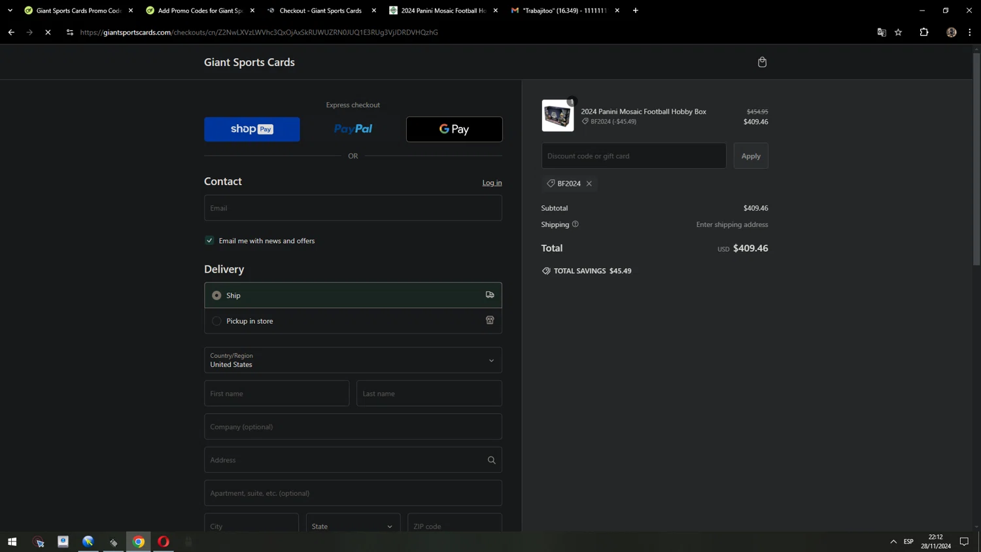981x552 pixels.
Task: Open the shopping bag cart icon
Action: pyautogui.click(x=762, y=62)
